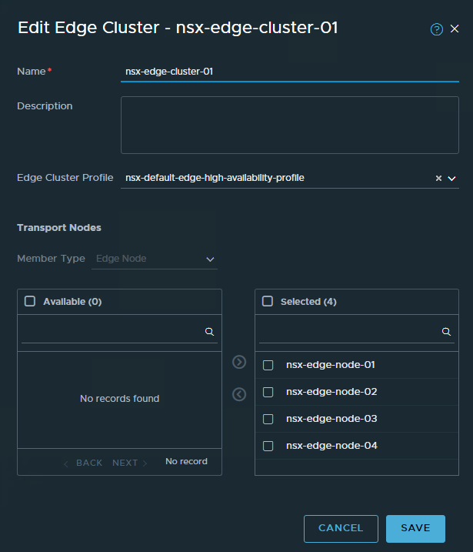Focus the Selected list search field

pyautogui.click(x=357, y=332)
